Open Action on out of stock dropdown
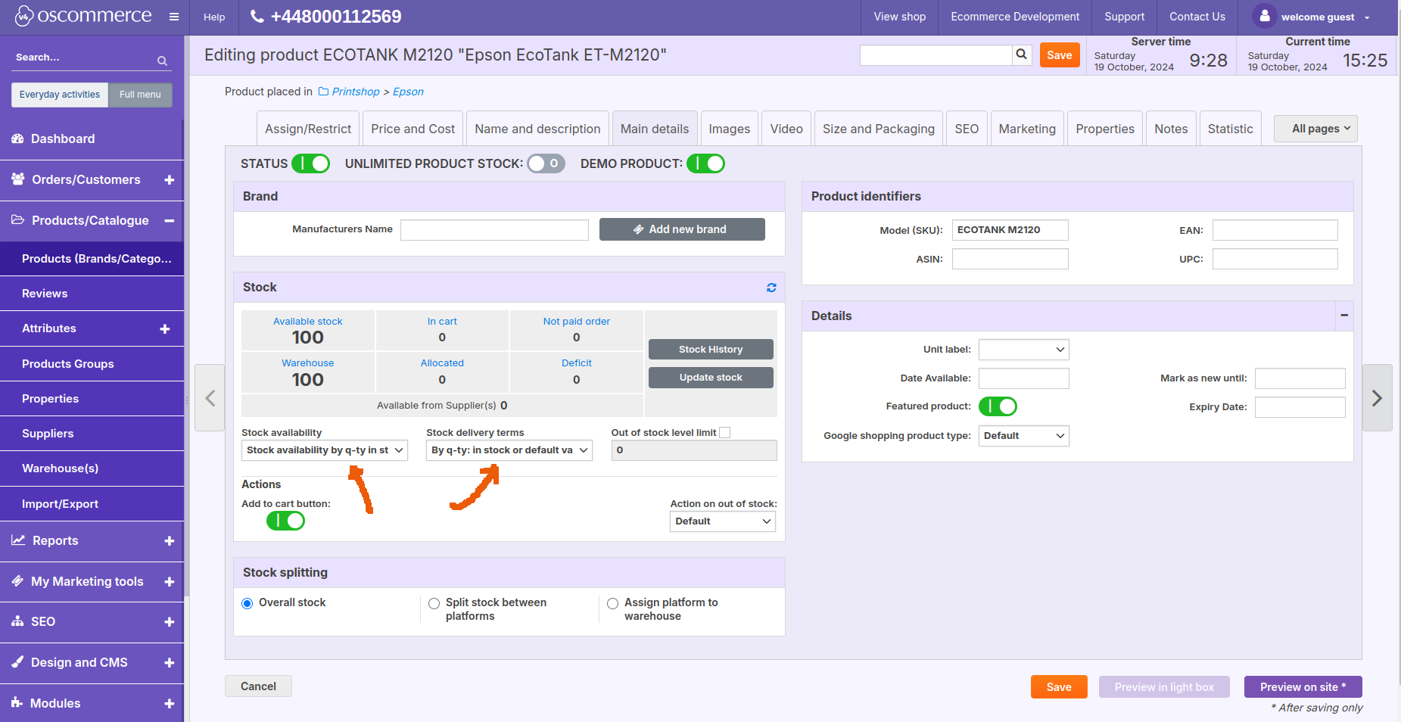Viewport: 1401px width, 722px height. coord(723,521)
